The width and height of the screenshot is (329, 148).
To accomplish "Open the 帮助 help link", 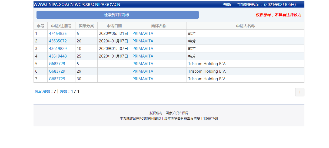I will [227, 5].
